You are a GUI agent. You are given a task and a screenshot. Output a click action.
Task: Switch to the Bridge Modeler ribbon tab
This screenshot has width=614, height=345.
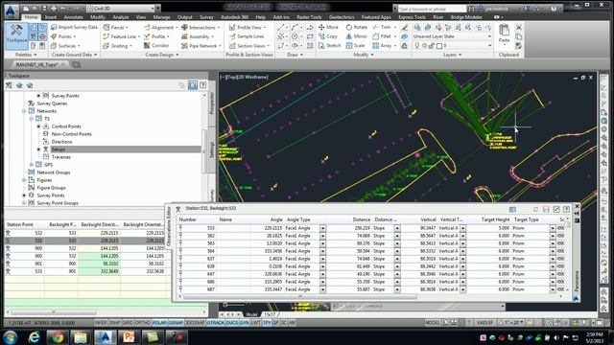point(466,17)
